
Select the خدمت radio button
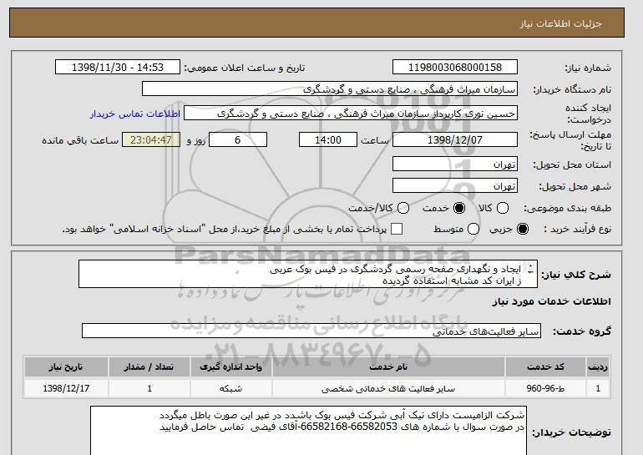coord(459,208)
